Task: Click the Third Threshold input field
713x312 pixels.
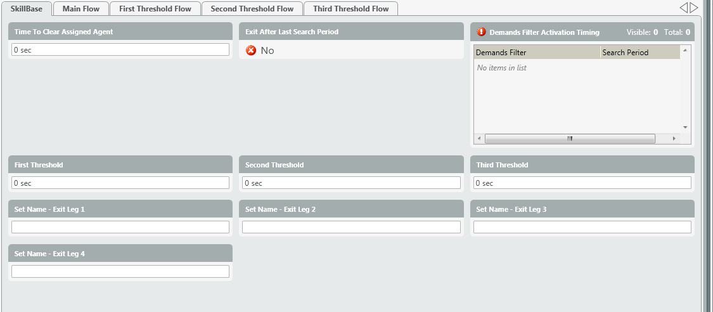Action: (582, 183)
